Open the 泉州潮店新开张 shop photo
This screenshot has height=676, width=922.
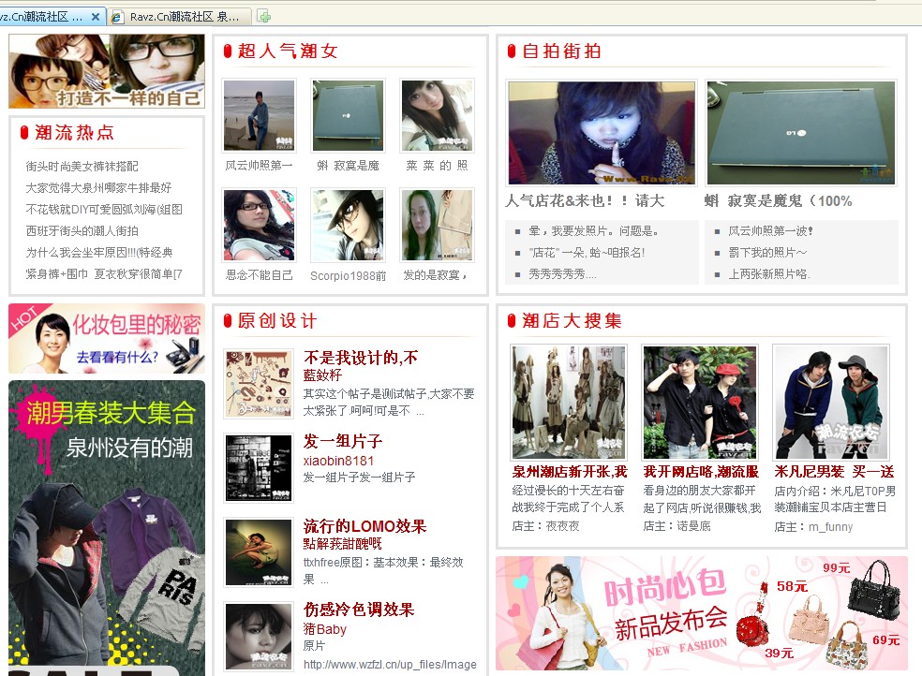point(569,403)
